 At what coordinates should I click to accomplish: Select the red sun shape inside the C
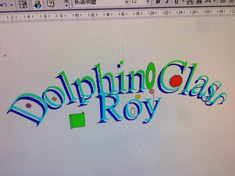[176, 81]
